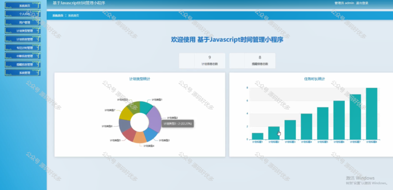
Task: Click the tallest bar 计划标题8
Action: click(x=372, y=114)
